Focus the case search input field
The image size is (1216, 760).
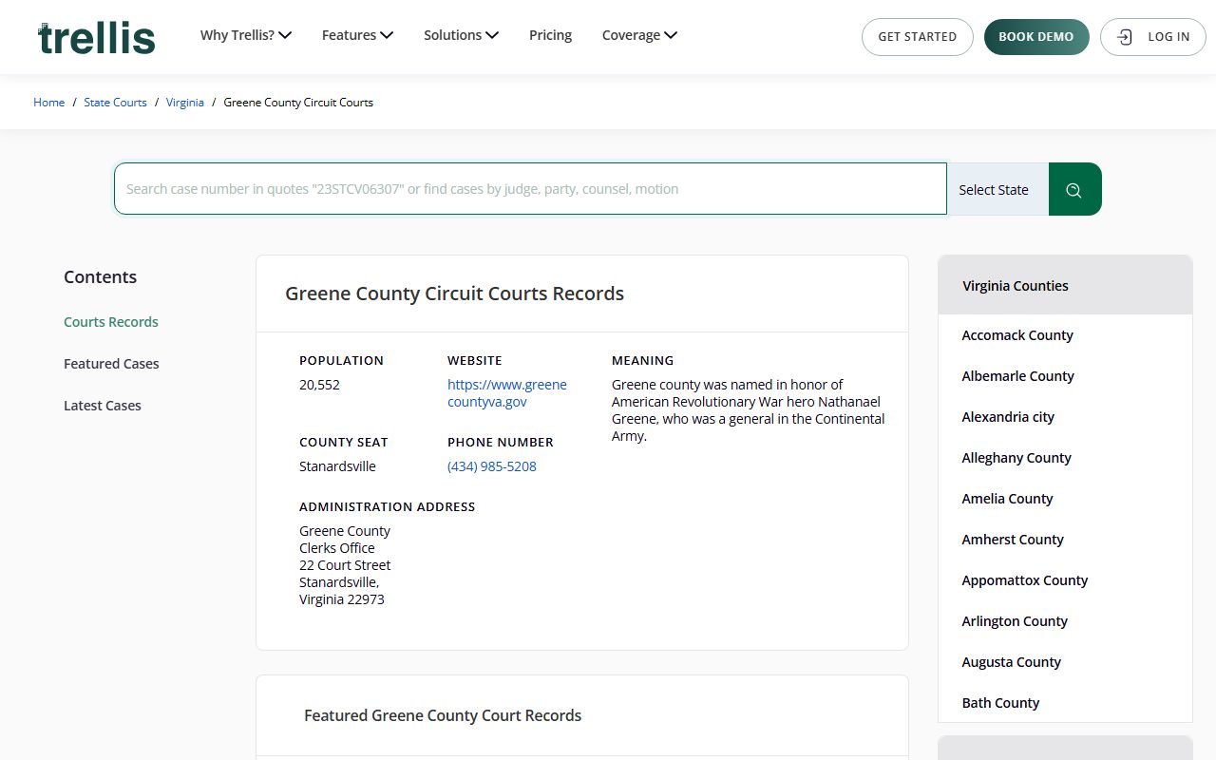(530, 189)
